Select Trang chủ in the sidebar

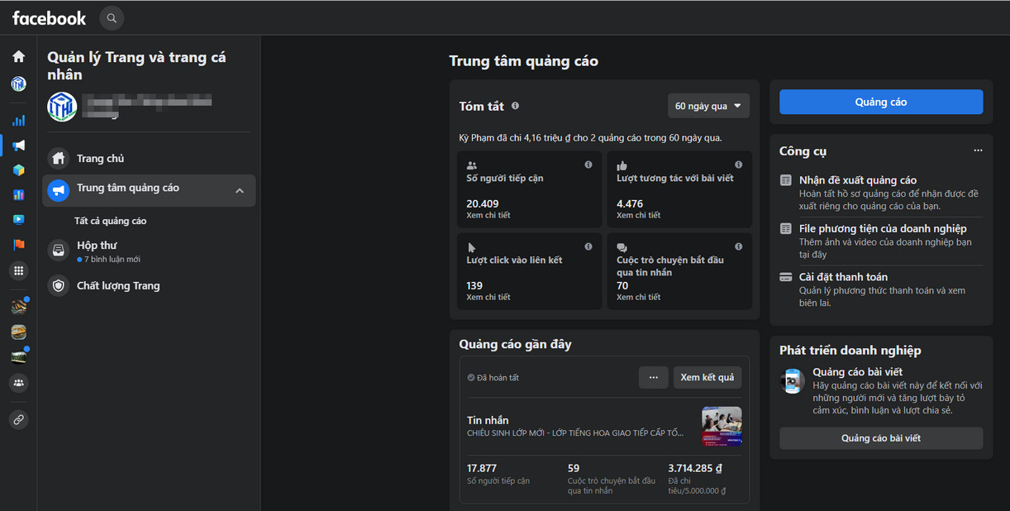(100, 158)
